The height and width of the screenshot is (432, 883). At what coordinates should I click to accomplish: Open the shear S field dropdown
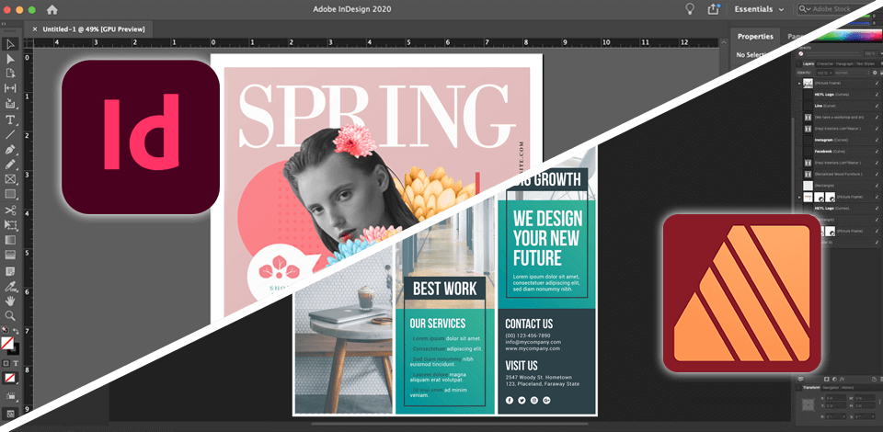[873, 416]
